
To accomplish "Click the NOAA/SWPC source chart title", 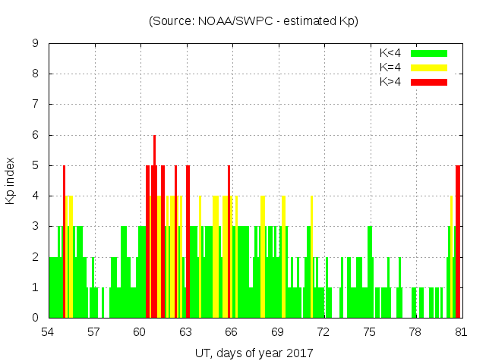I will tap(253, 21).
